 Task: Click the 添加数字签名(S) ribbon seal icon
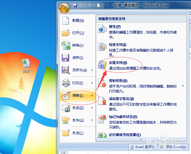(x=102, y=101)
